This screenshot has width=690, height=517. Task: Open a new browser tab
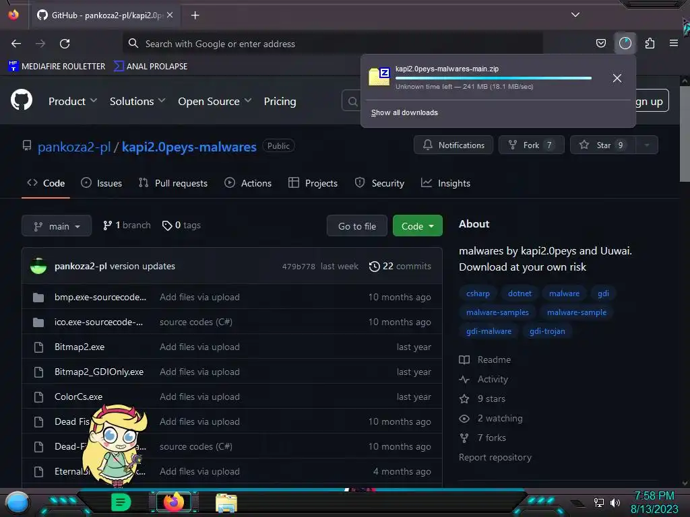pyautogui.click(x=195, y=15)
